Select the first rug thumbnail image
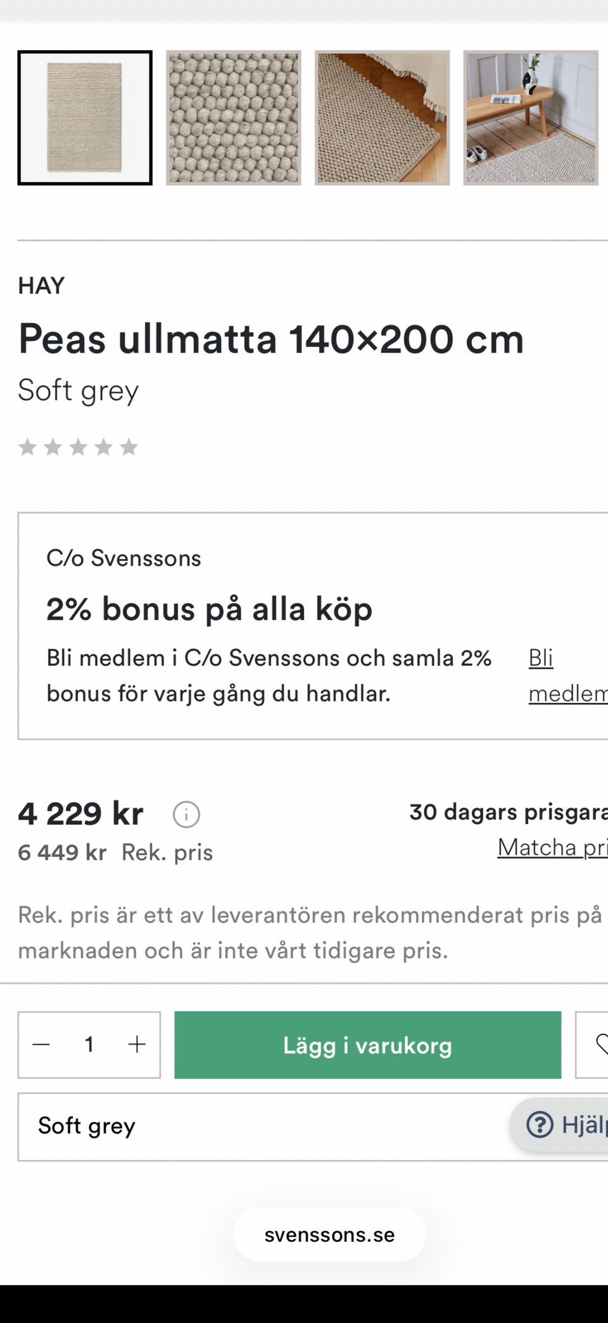Screen dimensions: 608x1323 point(85,118)
